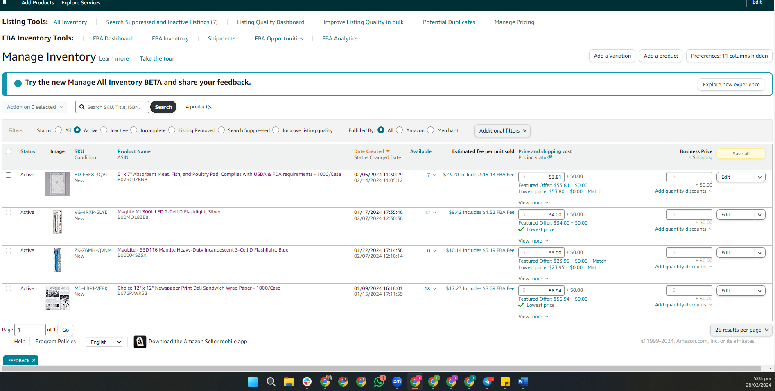Open the blue MagLite flashlight thumbnail
The height and width of the screenshot is (391, 775).
pyautogui.click(x=57, y=260)
